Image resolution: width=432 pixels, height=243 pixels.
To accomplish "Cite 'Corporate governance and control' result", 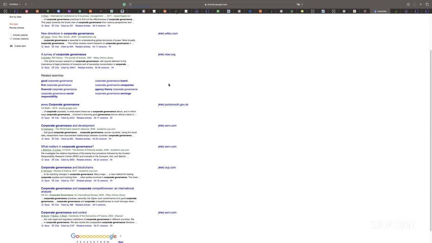I will coord(55,226).
